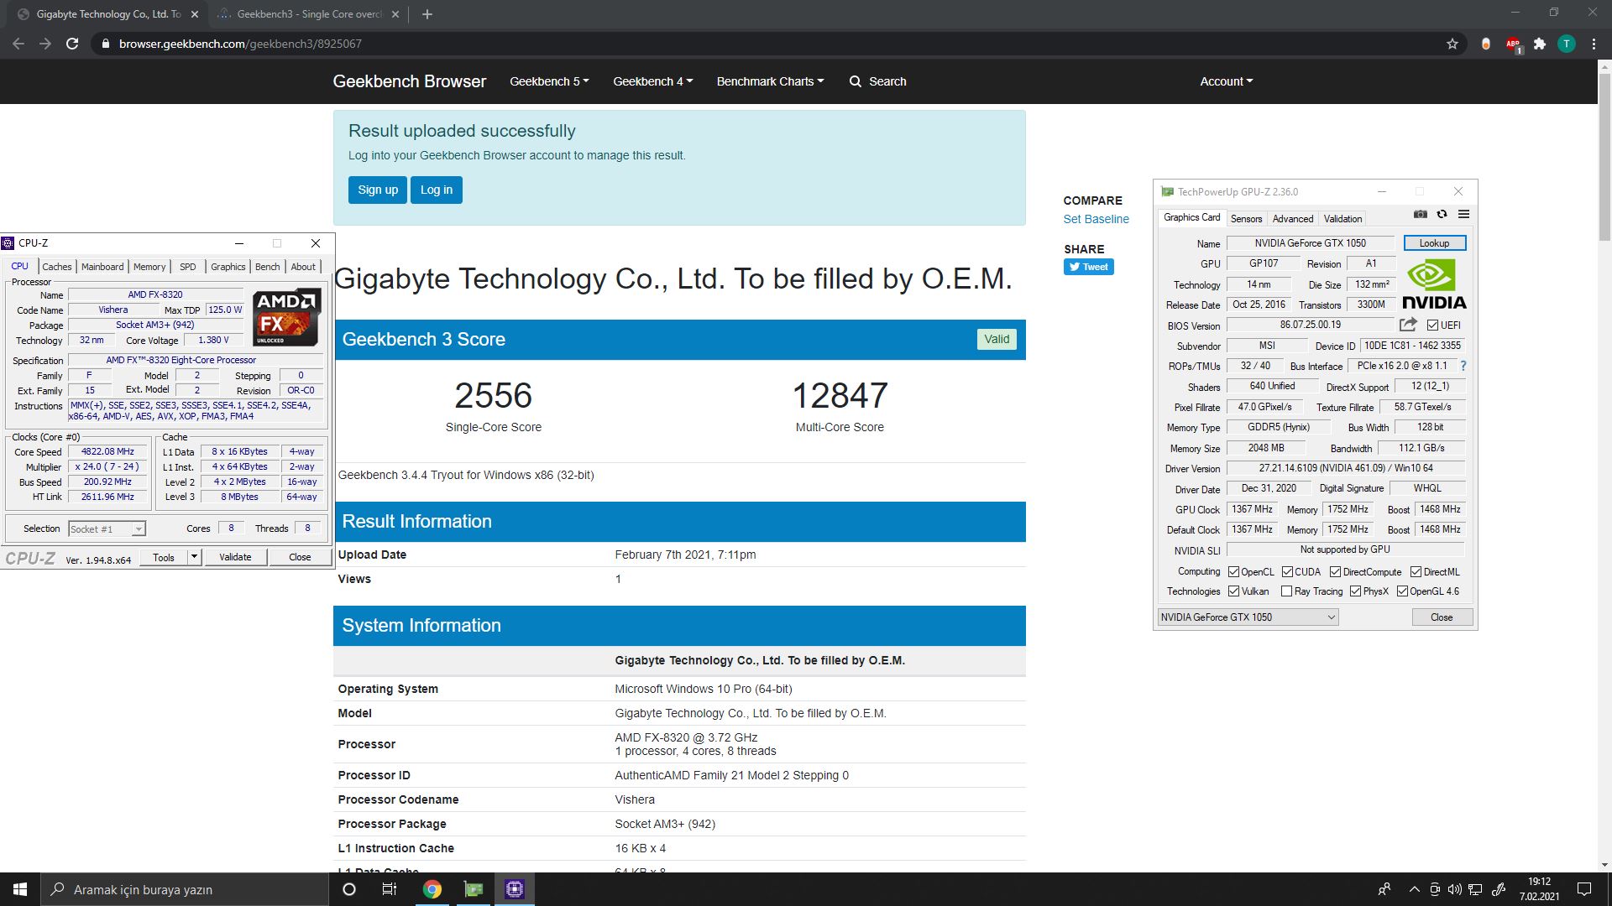Click the Windows taskbar search box

click(185, 889)
